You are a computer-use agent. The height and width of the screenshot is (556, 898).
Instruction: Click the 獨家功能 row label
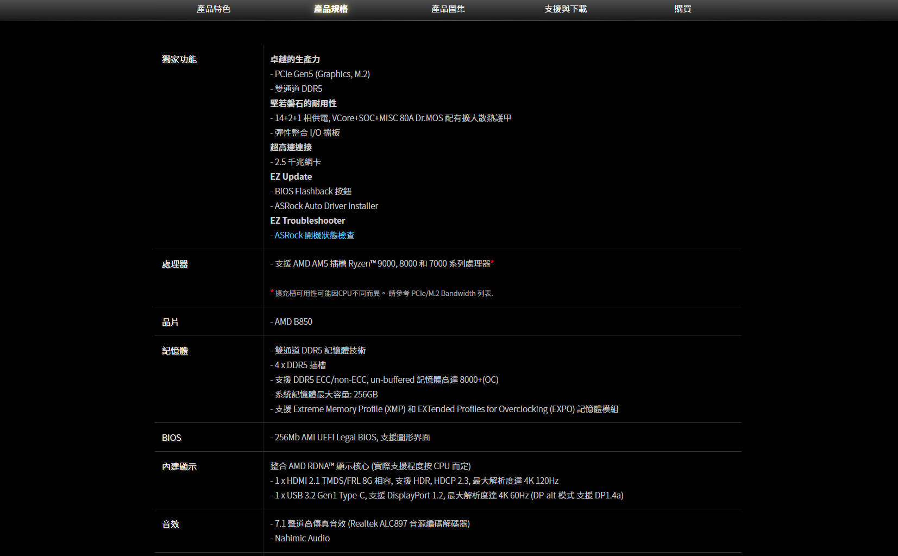point(179,60)
